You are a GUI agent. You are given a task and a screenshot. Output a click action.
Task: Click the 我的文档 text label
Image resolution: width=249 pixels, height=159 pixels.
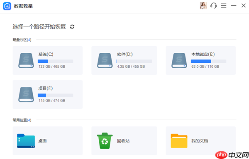[200, 141]
